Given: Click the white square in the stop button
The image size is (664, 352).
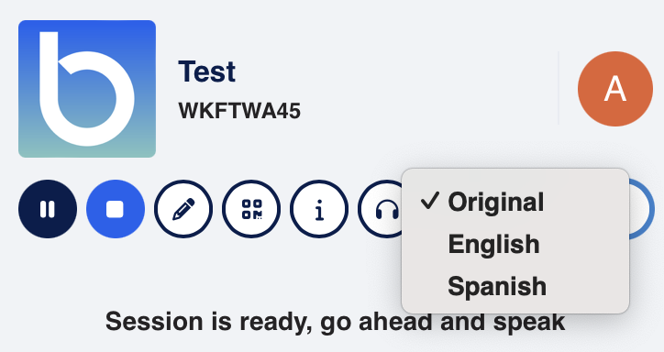Looking at the screenshot, I should pyautogui.click(x=116, y=209).
